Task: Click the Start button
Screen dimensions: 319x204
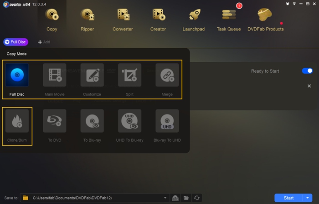Action: pos(288,198)
